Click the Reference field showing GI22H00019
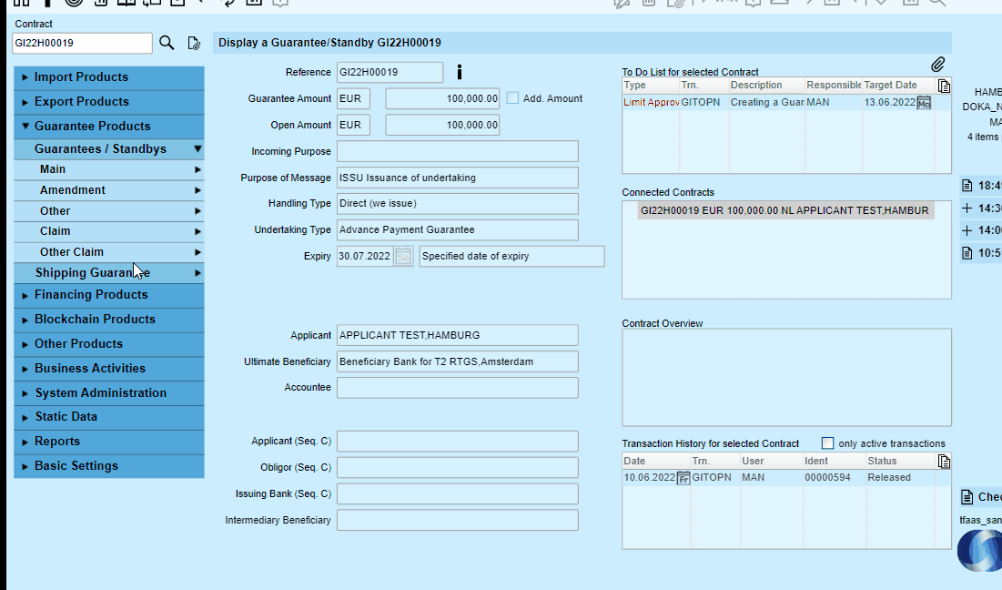The width and height of the screenshot is (1002, 590). [x=390, y=72]
